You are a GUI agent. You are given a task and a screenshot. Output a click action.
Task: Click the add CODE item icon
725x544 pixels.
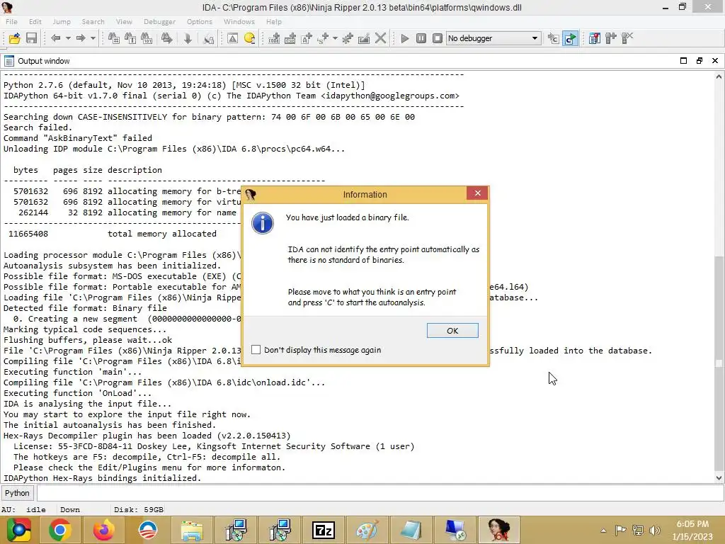tap(274, 38)
